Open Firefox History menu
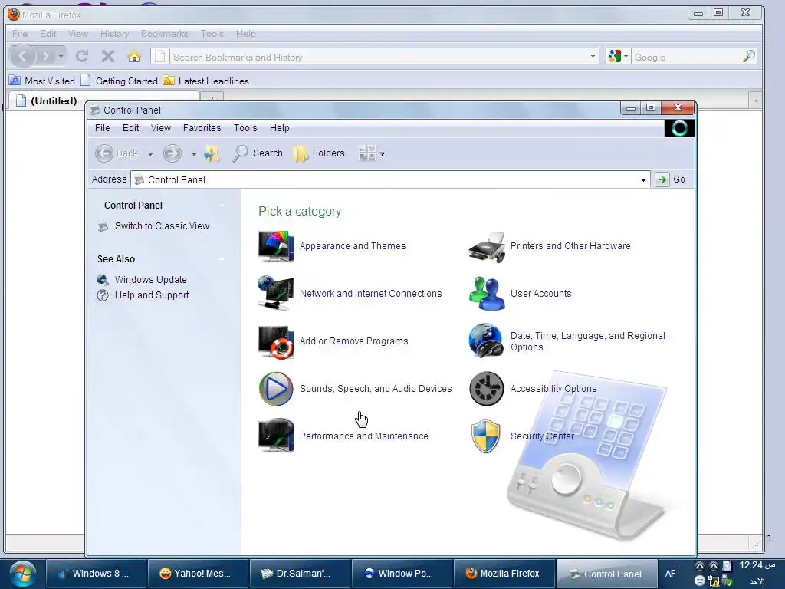 115,34
